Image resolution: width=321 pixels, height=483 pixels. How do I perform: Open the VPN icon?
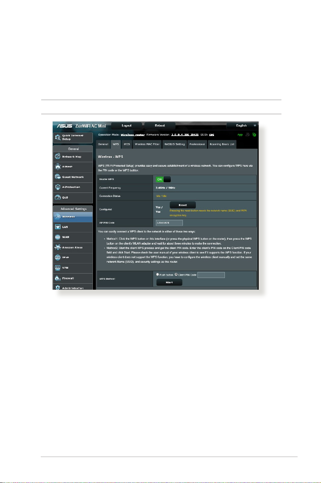tap(58, 268)
